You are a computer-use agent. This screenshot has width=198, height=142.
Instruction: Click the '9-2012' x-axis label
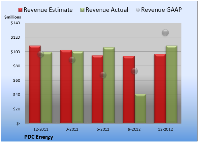[134, 129]
